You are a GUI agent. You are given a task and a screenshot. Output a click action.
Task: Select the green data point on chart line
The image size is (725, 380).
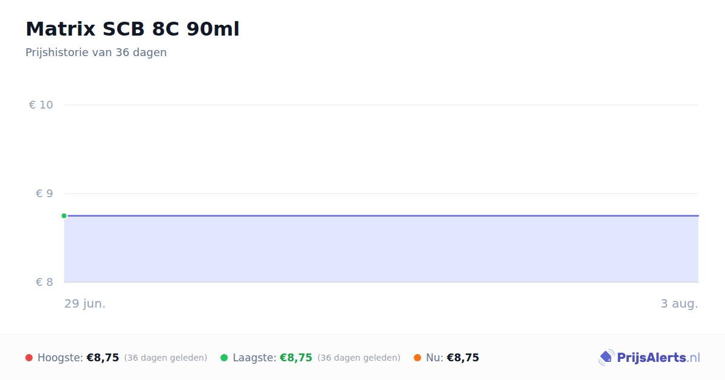64,216
